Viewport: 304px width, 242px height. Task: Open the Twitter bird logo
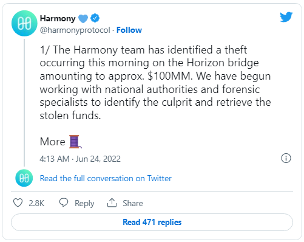286,17
